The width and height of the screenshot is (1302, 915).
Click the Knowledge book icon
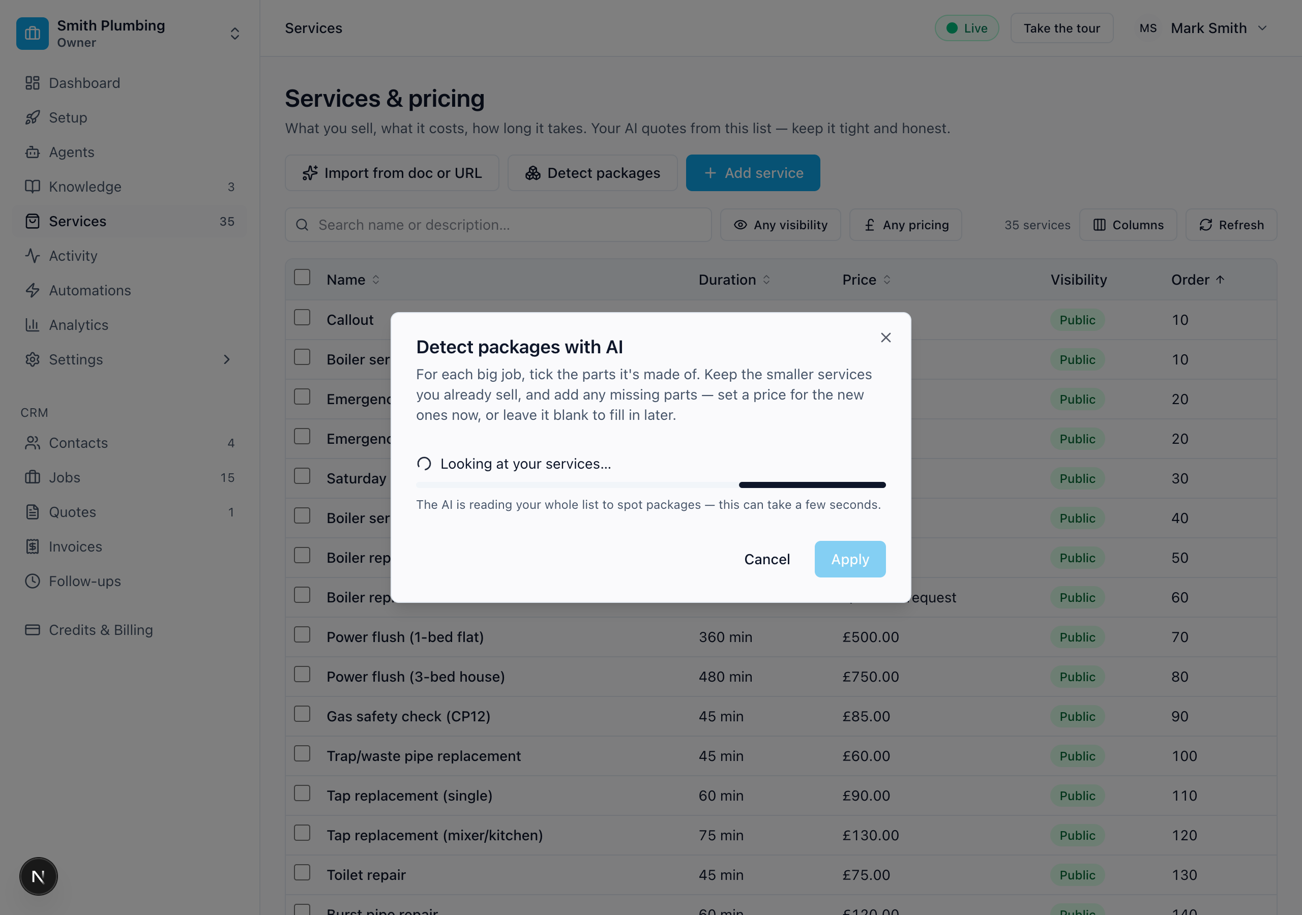coord(33,187)
